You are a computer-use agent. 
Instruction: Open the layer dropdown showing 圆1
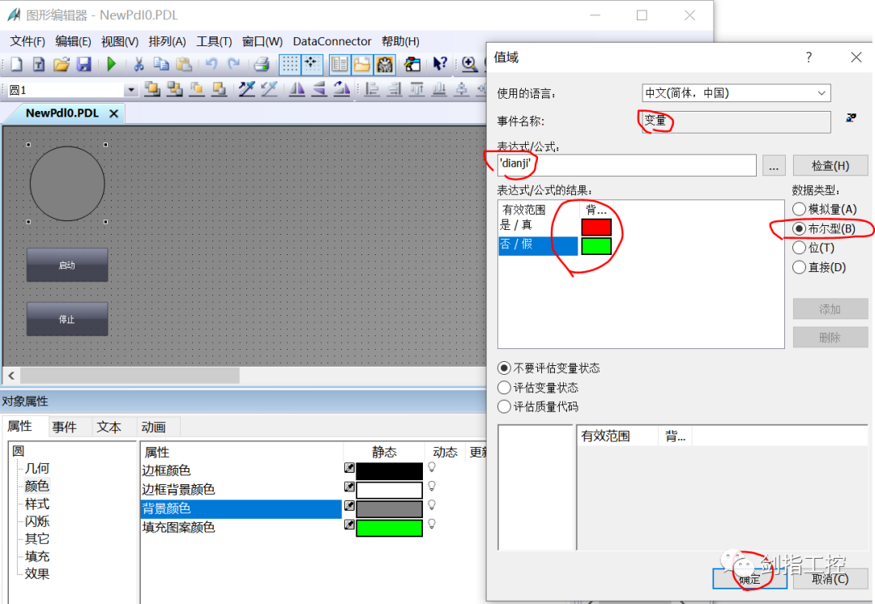(129, 89)
